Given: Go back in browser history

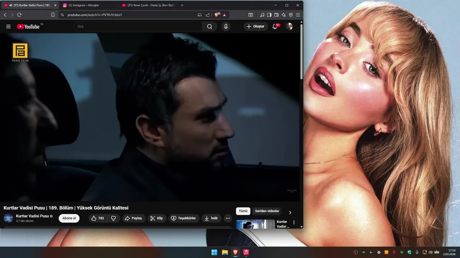Looking at the screenshot, I should [x=5, y=15].
